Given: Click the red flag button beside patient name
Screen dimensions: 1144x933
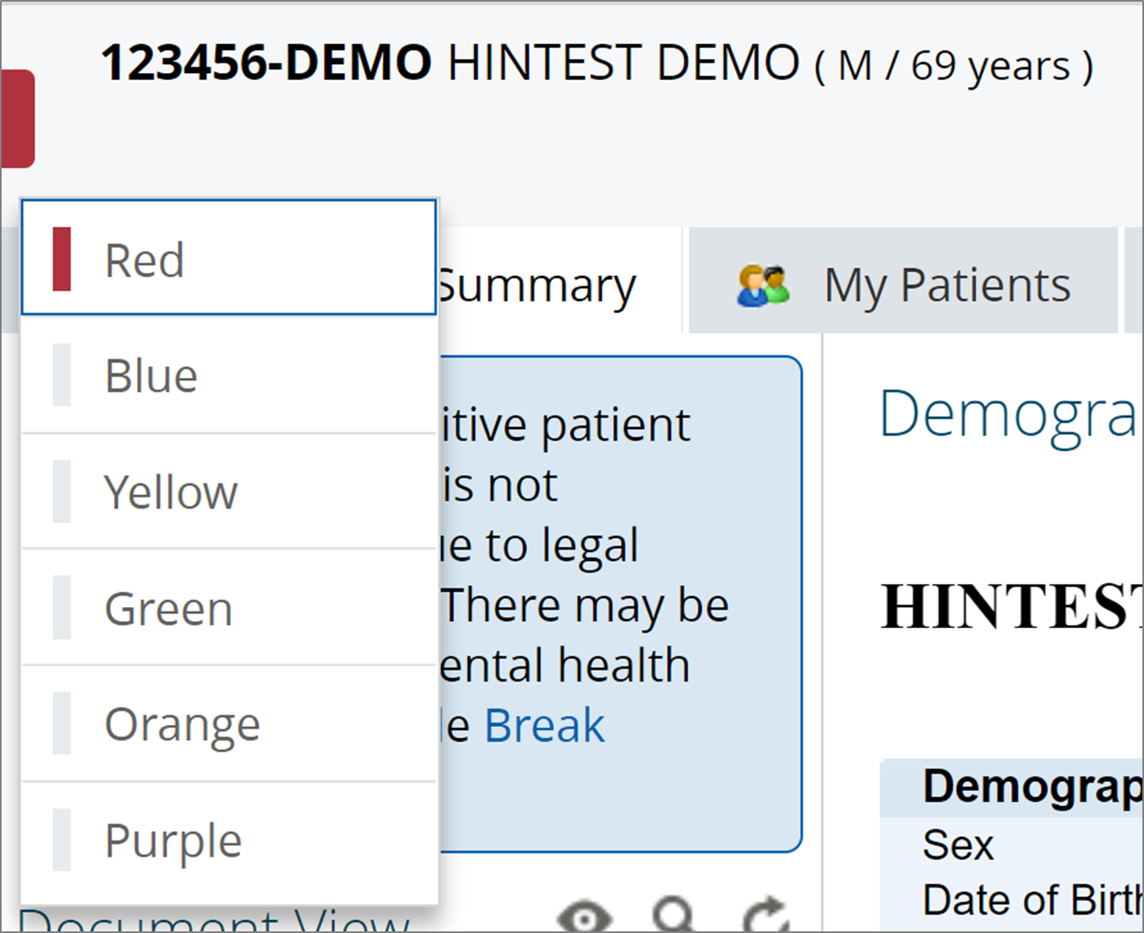Looking at the screenshot, I should click(16, 119).
